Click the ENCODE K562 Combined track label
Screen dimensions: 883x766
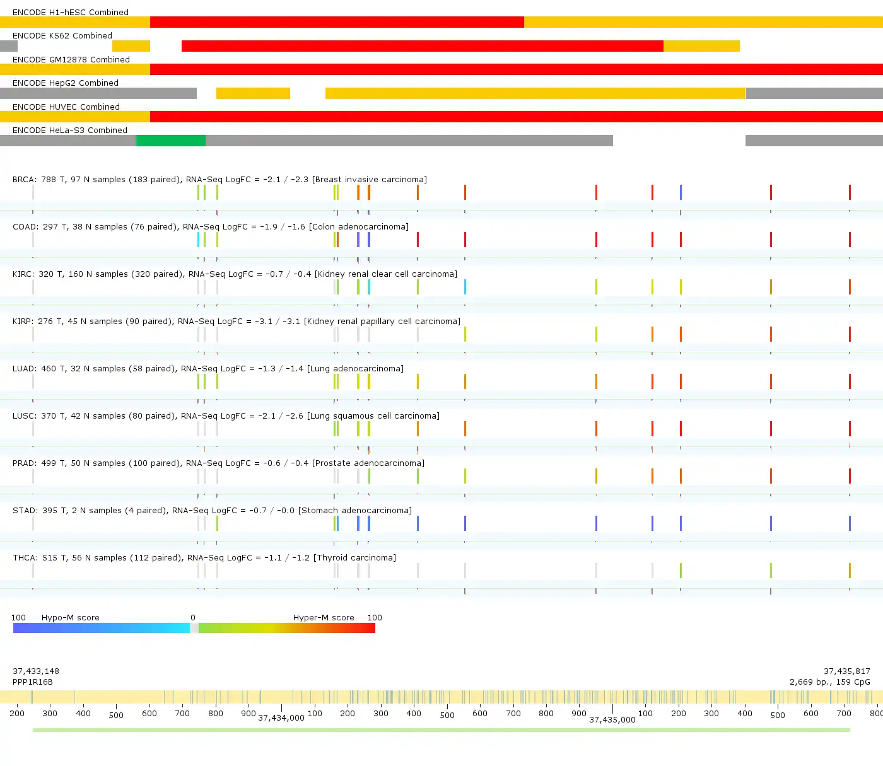coord(62,36)
